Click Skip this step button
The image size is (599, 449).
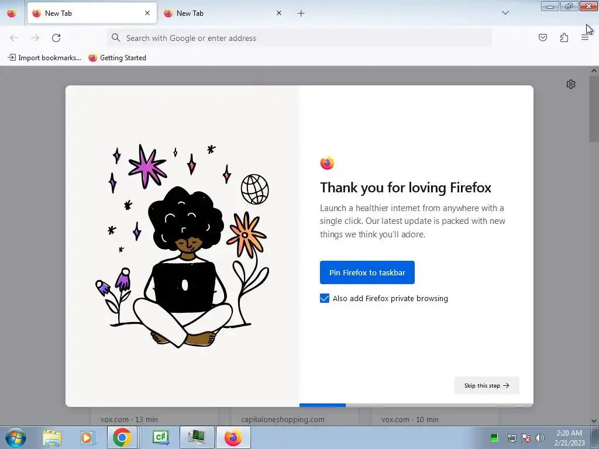487,386
